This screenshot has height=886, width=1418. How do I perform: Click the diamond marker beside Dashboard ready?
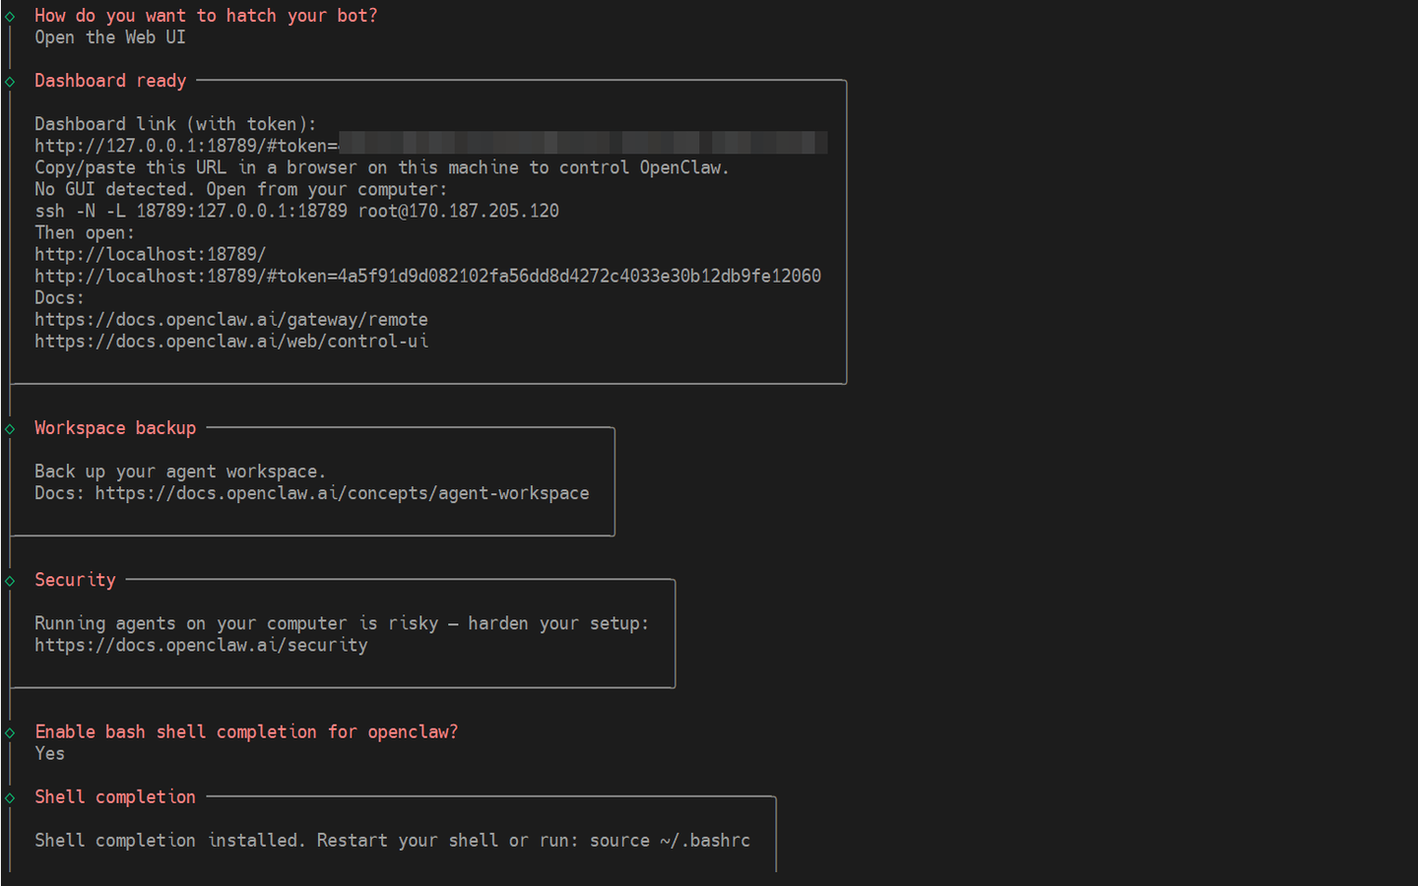point(10,82)
